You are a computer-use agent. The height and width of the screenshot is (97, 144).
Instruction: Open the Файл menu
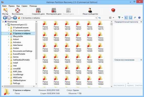pyautogui.click(x=4, y=6)
